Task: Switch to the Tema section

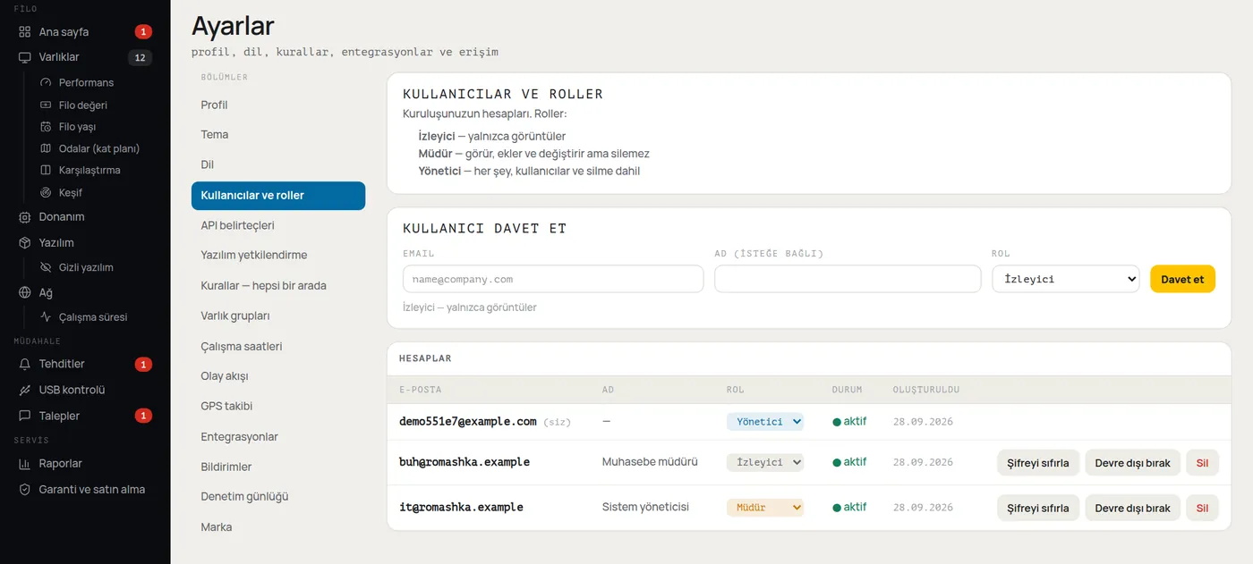Action: click(278, 134)
